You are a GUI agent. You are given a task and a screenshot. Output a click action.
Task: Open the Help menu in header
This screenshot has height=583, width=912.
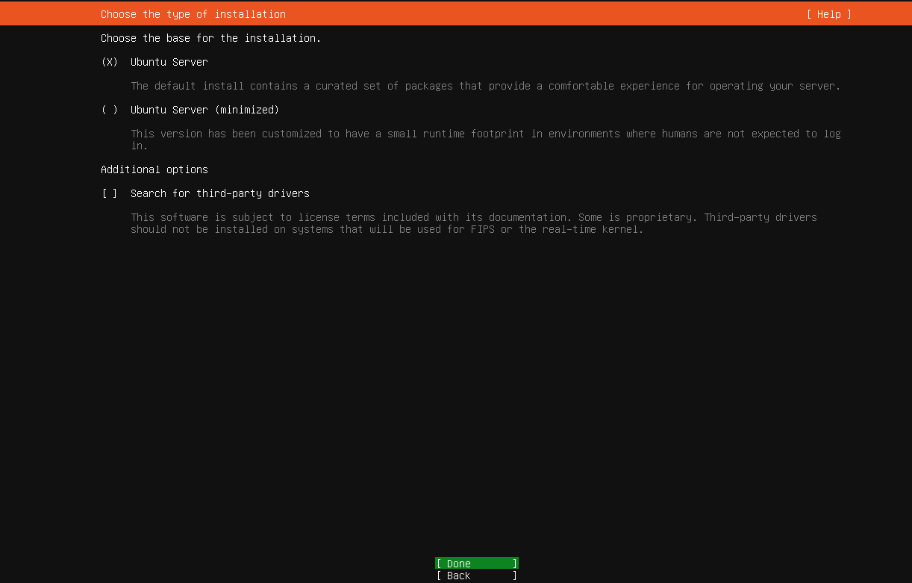(829, 14)
